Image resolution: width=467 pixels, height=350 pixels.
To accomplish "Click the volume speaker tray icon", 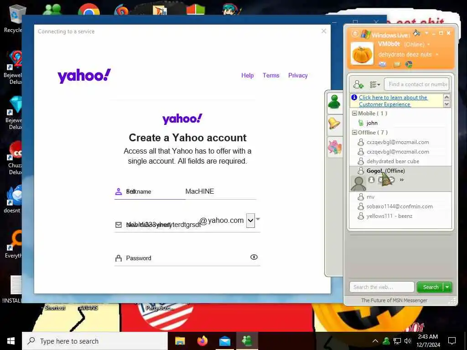I will point(408,341).
